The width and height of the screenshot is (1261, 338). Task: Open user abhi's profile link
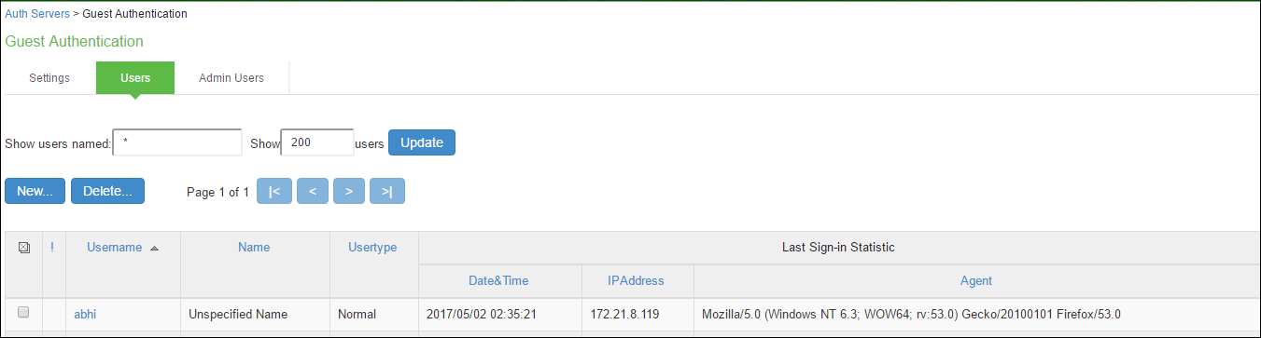point(85,315)
